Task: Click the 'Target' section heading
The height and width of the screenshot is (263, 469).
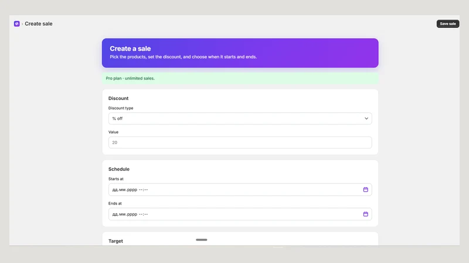Action: [115, 241]
